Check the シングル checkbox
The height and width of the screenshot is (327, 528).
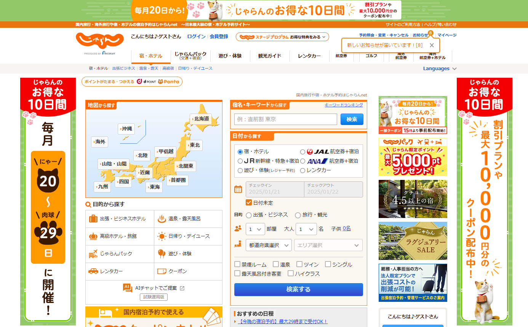point(328,264)
